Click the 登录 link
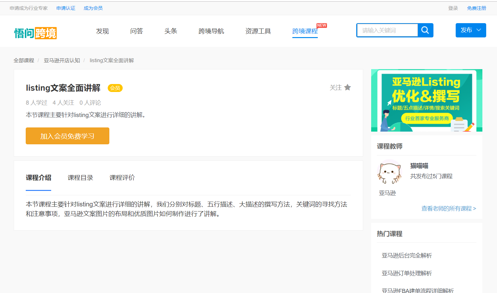Image resolution: width=497 pixels, height=293 pixels. (x=453, y=8)
